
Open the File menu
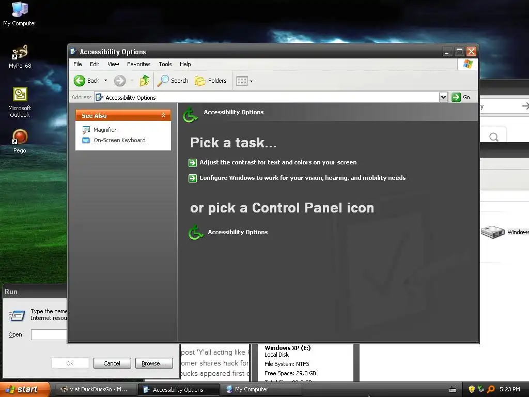pos(77,64)
